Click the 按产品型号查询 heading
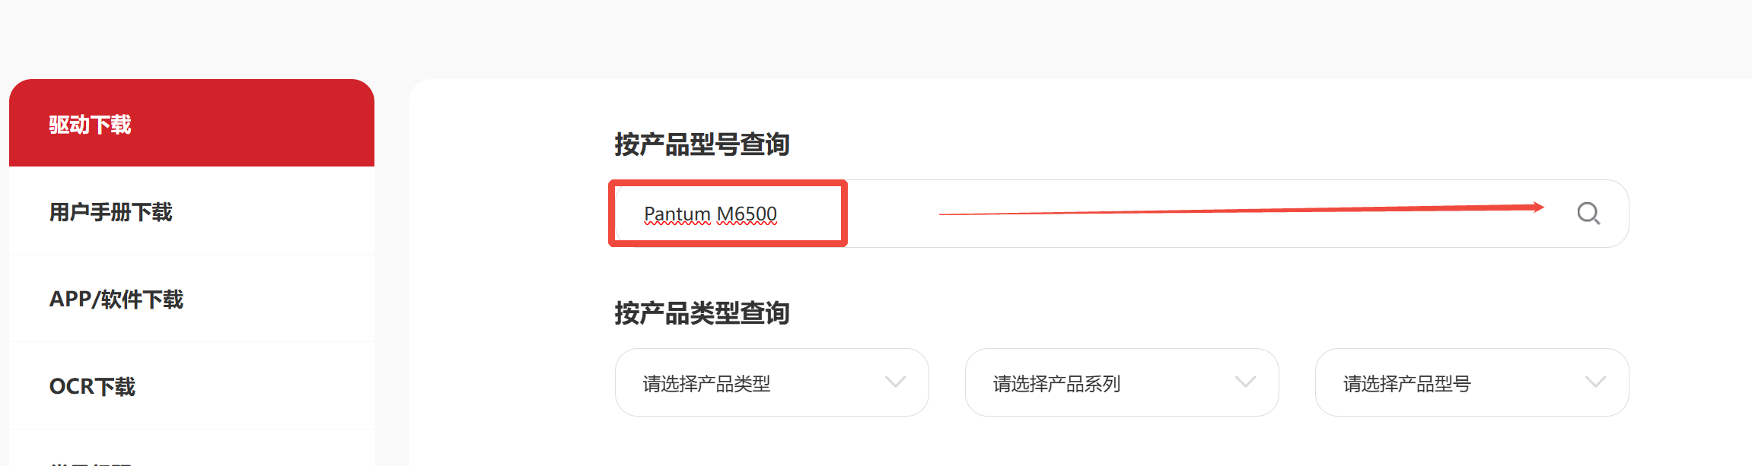Viewport: 1752px width, 466px height. 702,144
